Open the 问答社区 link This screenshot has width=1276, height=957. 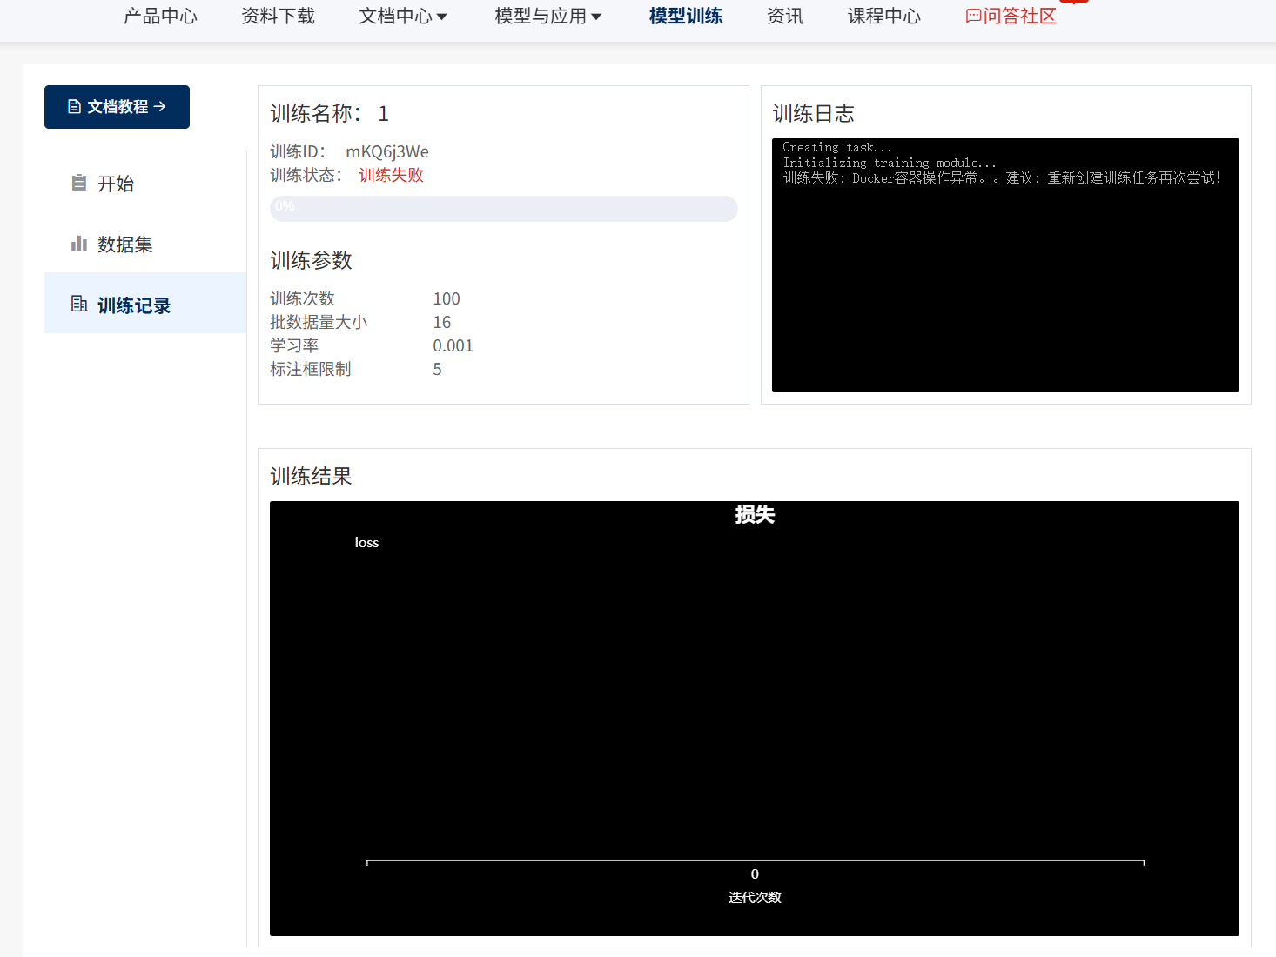coord(1019,17)
